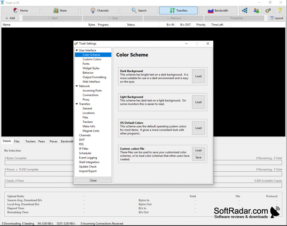Open settings via the gears icon
Viewport: 287px width, 226px height.
tap(268, 10)
